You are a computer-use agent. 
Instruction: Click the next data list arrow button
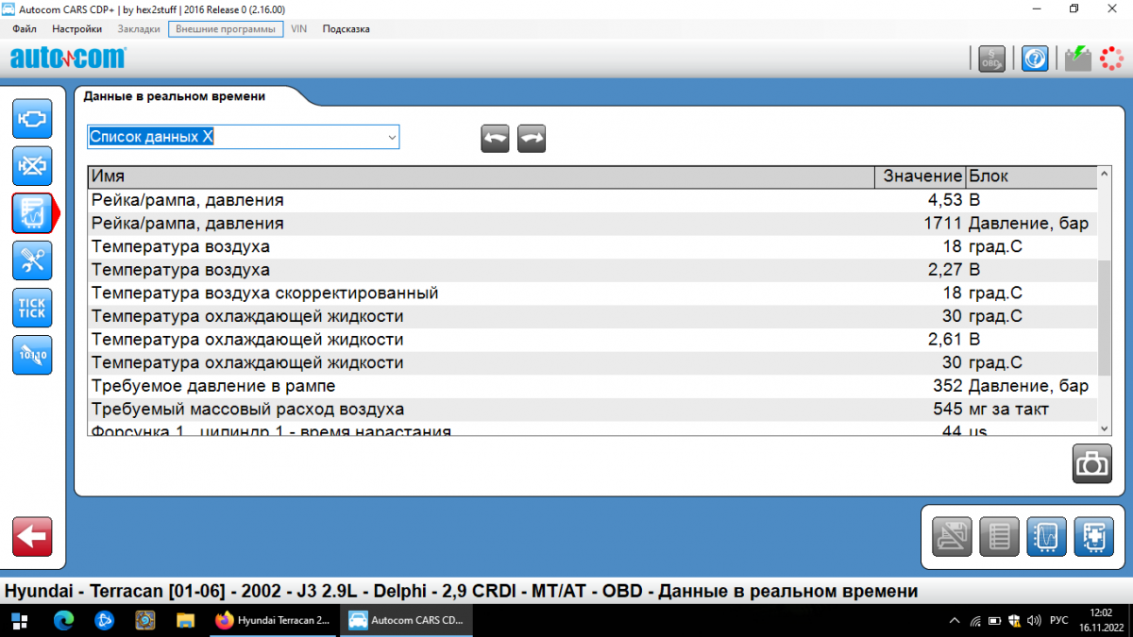click(532, 138)
